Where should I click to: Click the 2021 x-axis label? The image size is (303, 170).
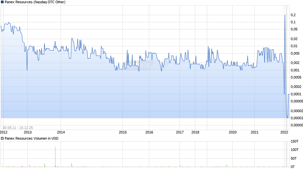click(255, 132)
